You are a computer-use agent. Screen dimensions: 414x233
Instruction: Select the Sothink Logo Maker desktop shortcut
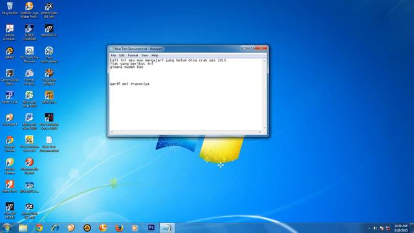click(29, 10)
